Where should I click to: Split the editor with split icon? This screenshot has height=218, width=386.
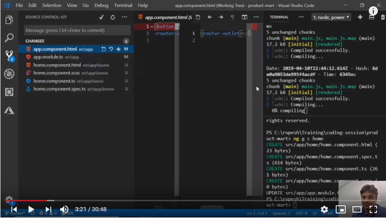[x=244, y=17]
